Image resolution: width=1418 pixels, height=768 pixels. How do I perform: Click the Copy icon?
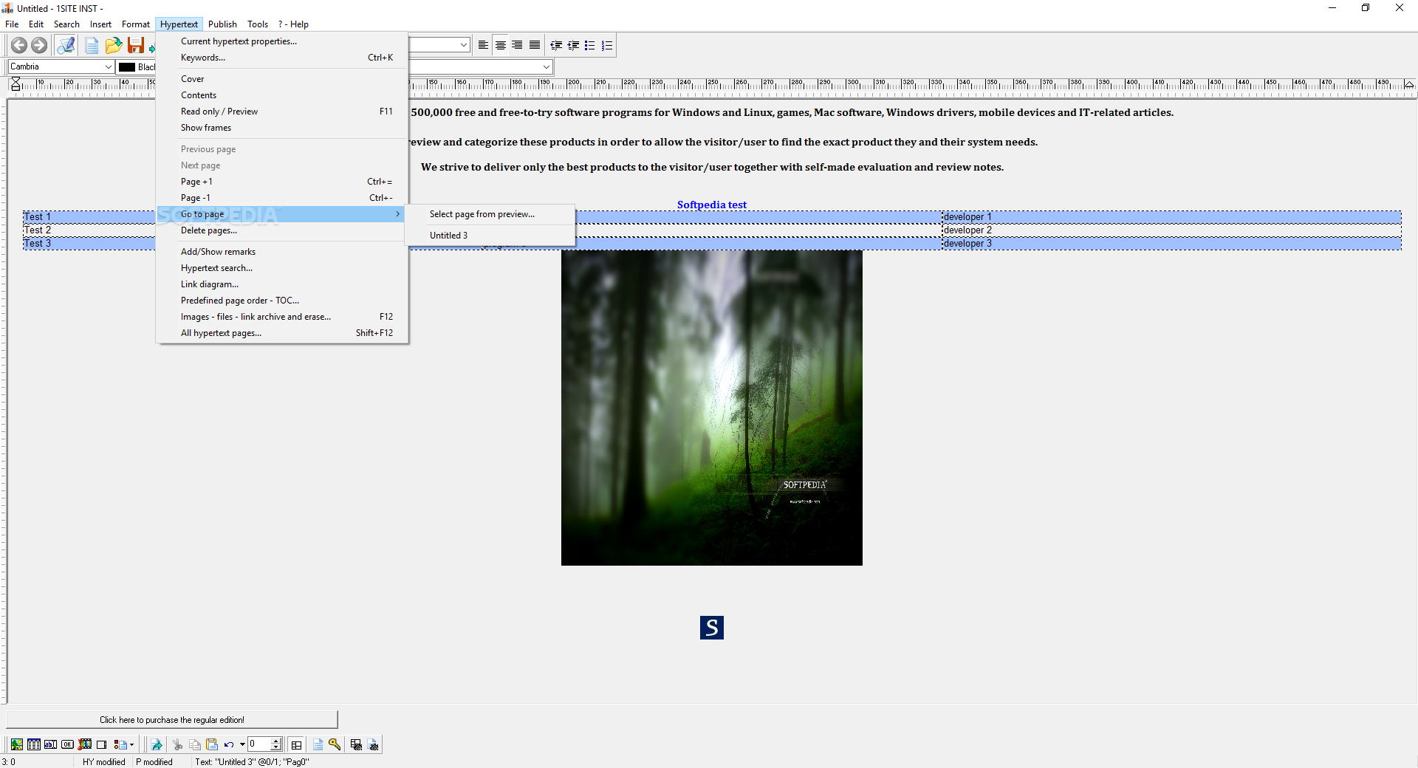(195, 744)
